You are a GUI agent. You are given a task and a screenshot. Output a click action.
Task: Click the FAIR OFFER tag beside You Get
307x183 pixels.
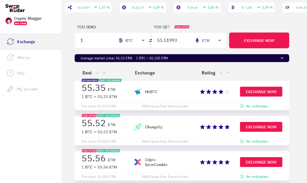(182, 27)
